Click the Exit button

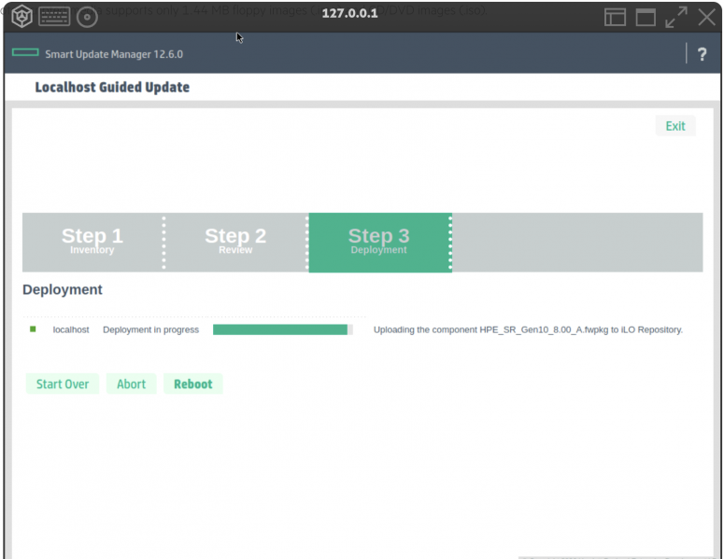(x=675, y=126)
